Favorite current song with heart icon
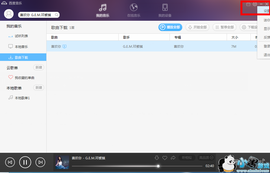This screenshot has width=270, height=173. coord(165,158)
